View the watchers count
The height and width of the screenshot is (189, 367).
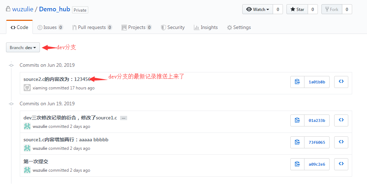278,10
